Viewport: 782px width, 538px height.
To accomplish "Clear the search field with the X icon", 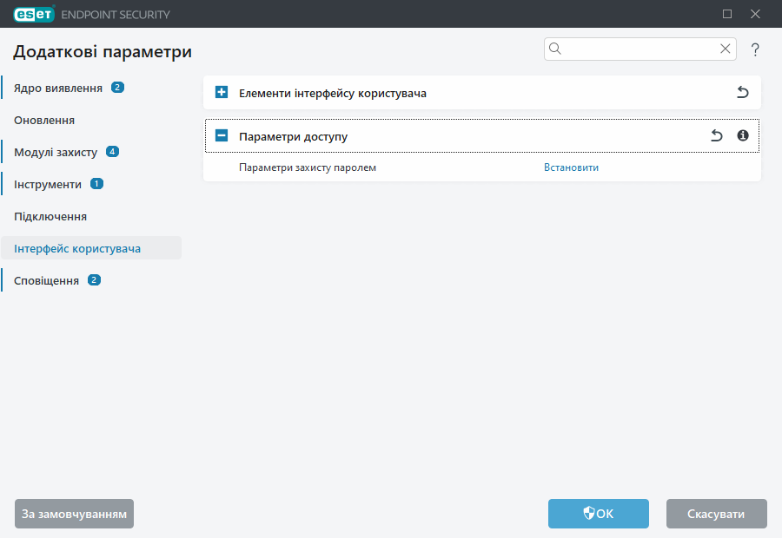I will coord(725,49).
